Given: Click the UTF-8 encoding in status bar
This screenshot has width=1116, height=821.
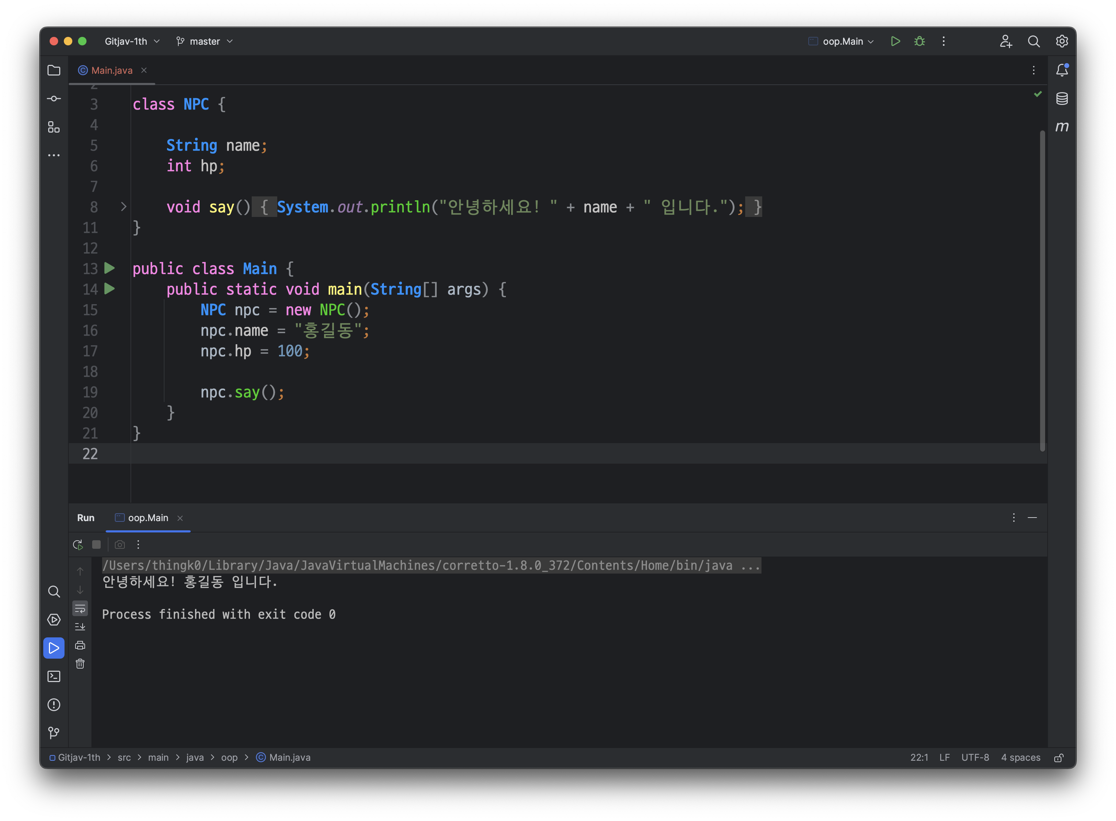Looking at the screenshot, I should pyautogui.click(x=975, y=758).
